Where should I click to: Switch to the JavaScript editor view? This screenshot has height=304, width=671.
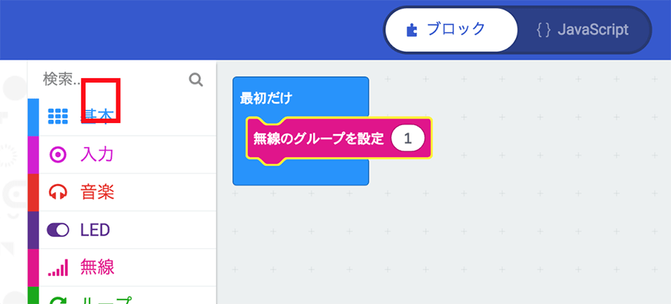pyautogui.click(x=583, y=30)
